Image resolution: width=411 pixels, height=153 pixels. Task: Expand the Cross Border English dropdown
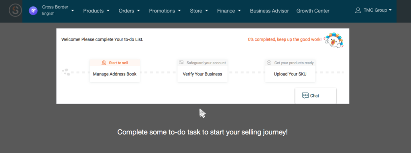[x=73, y=11]
